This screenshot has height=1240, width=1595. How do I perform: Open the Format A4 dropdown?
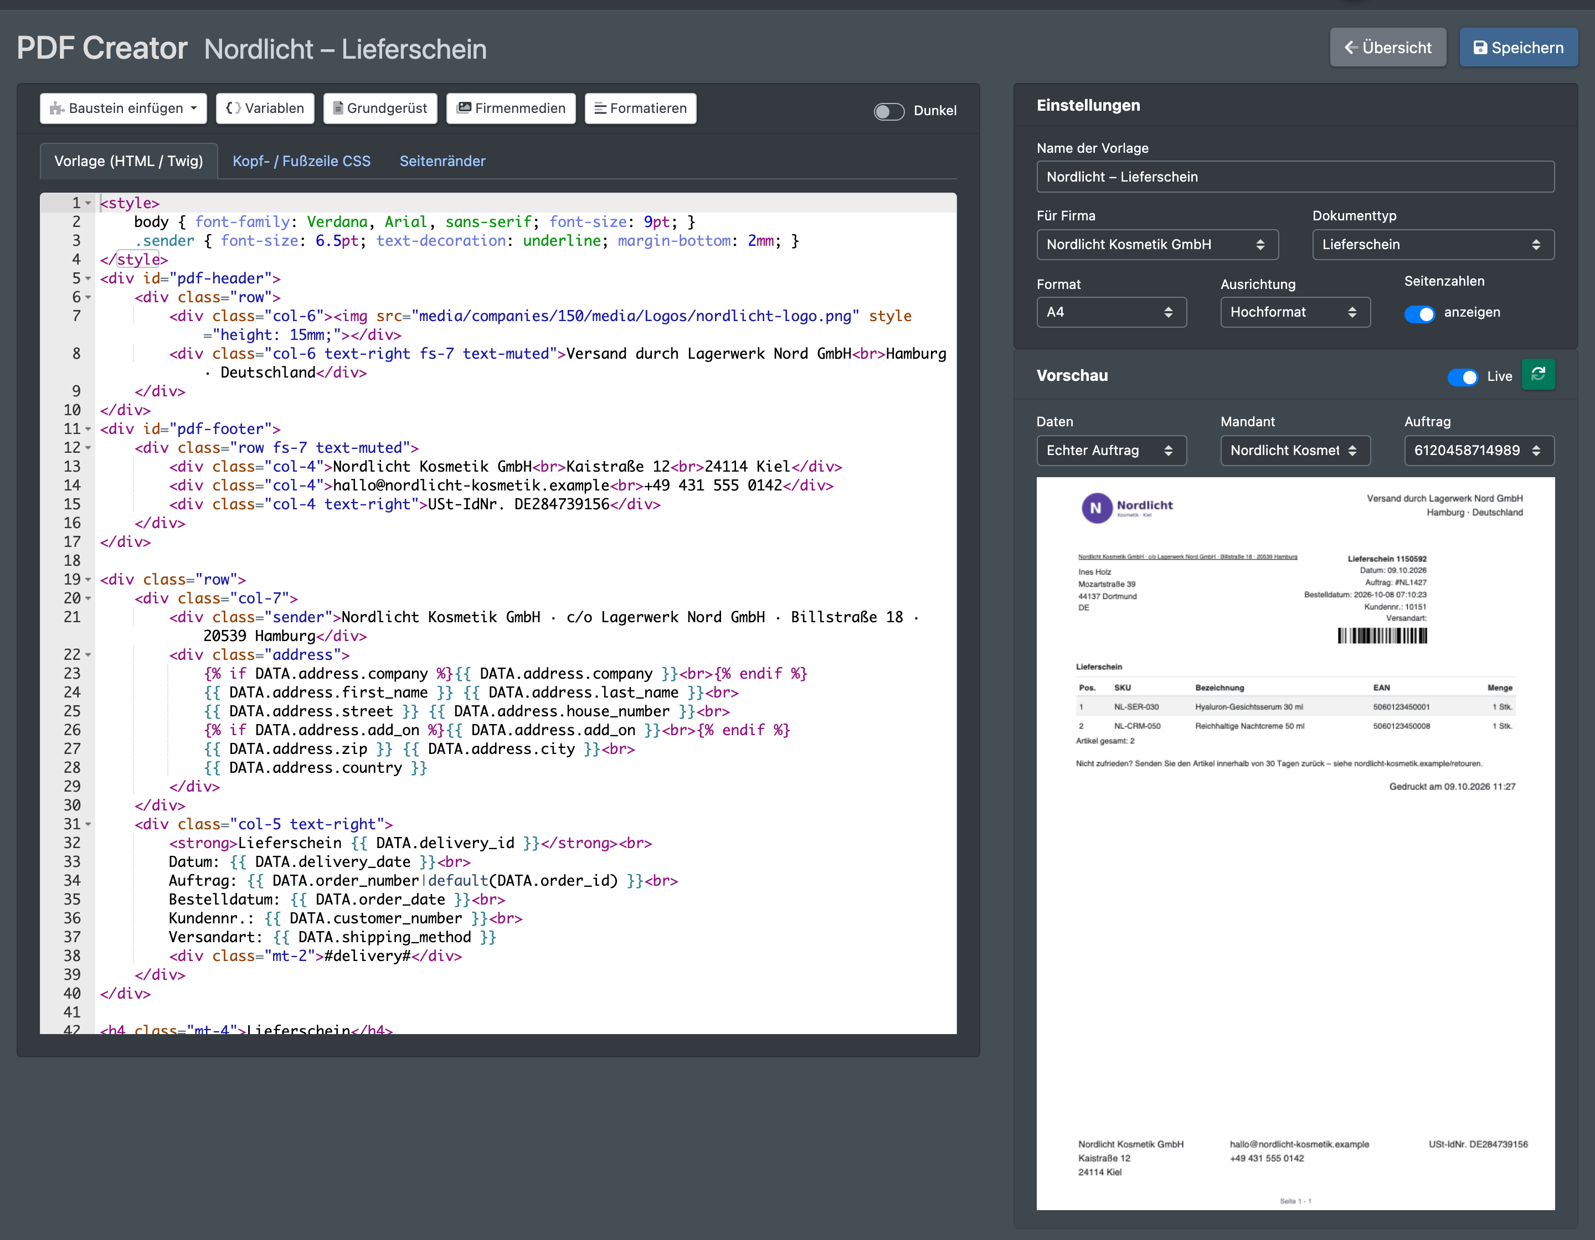point(1112,312)
